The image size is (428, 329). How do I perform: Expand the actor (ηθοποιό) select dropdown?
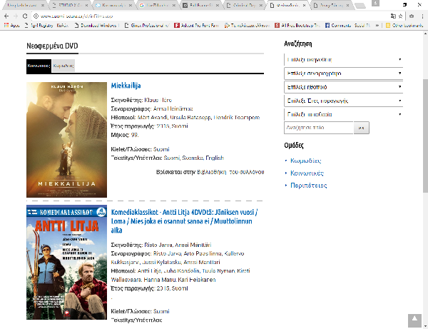343,87
